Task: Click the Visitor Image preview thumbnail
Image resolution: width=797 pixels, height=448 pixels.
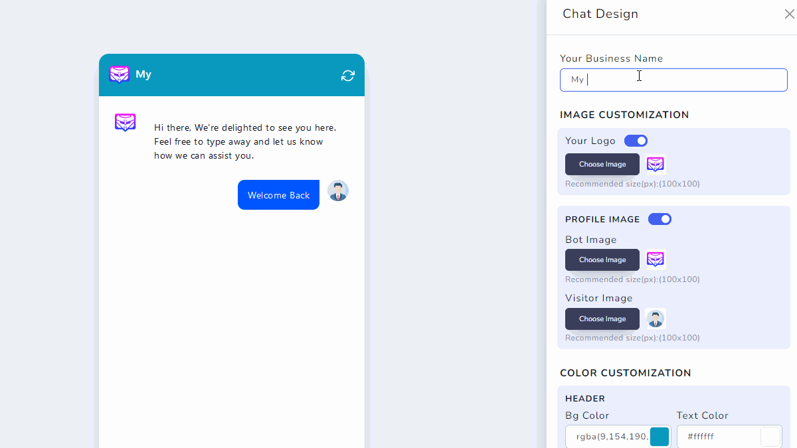Action: click(x=656, y=319)
